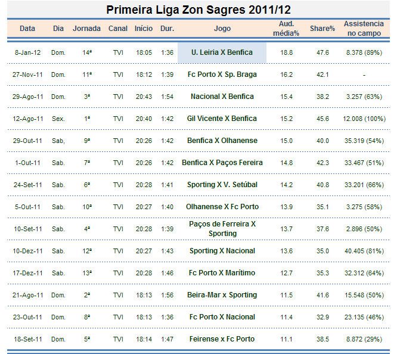Screen dimensions: 397x354
Task: Click the 'Sporting X V. Setúbal' match
Action: click(222, 185)
